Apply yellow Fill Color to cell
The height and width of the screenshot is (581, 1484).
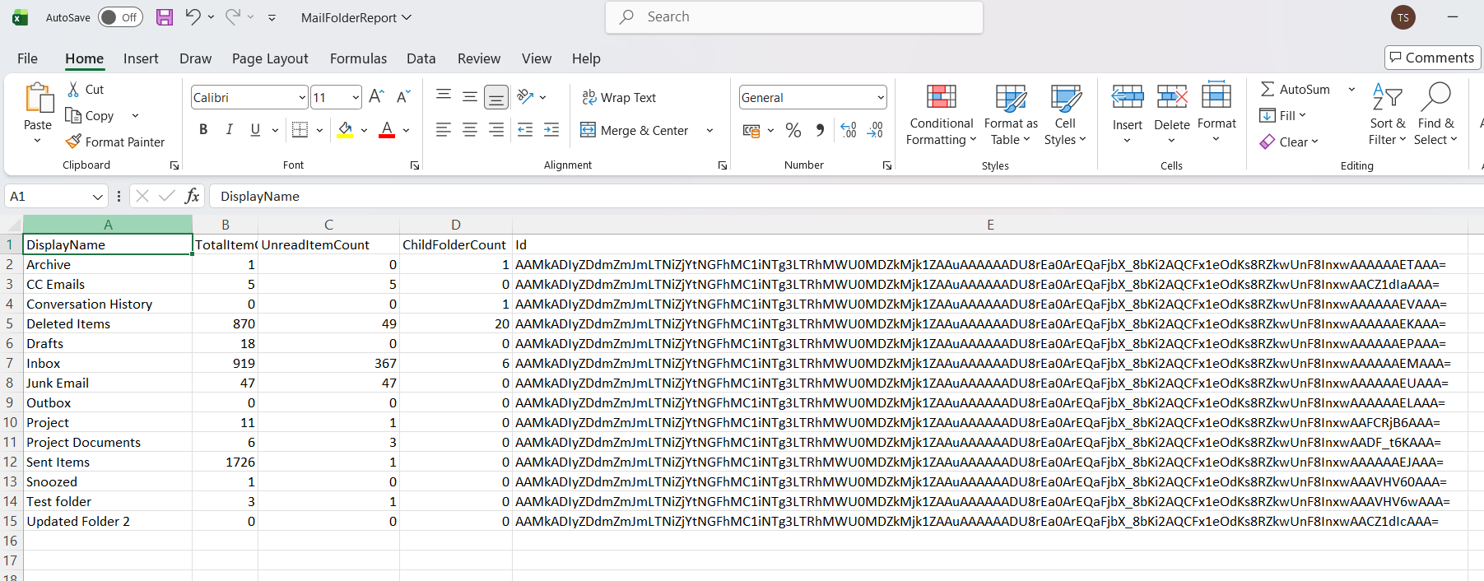(346, 130)
